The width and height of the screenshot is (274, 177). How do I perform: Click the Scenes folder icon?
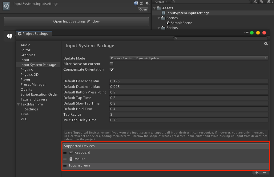click(x=163, y=18)
